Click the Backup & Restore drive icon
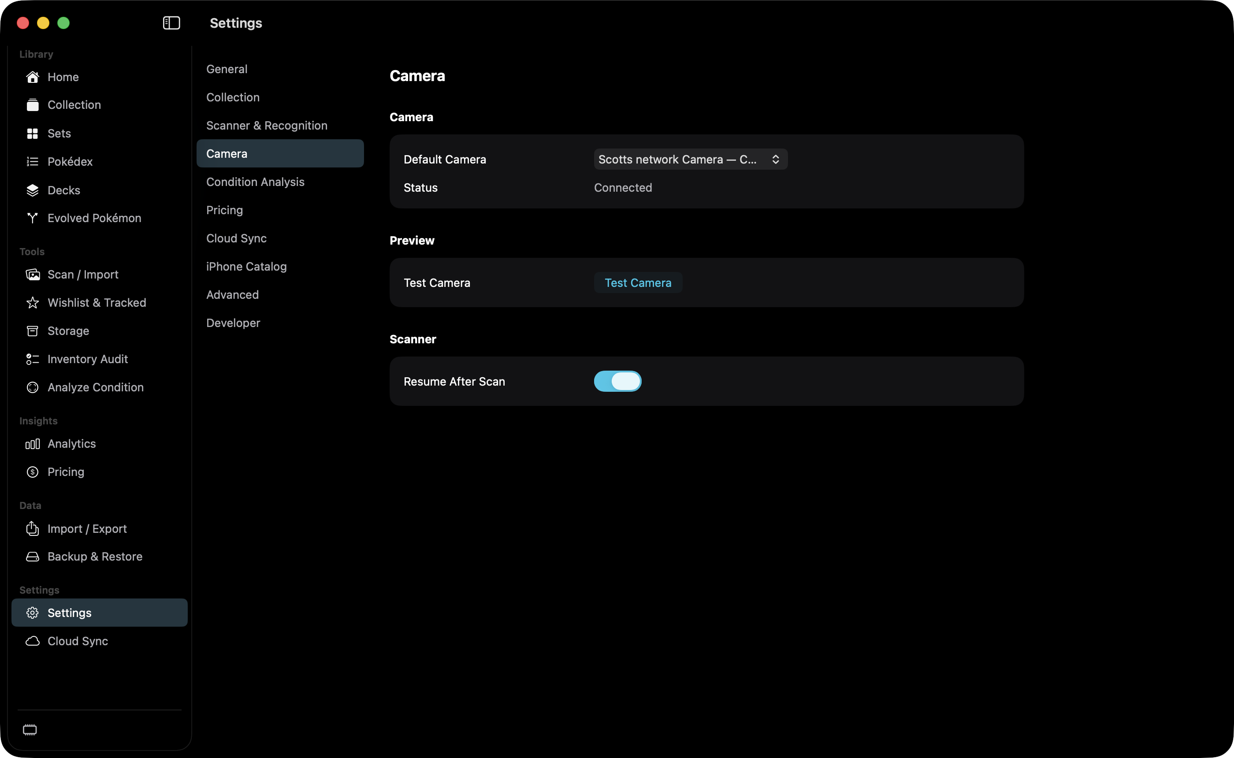The height and width of the screenshot is (758, 1234). pos(33,557)
